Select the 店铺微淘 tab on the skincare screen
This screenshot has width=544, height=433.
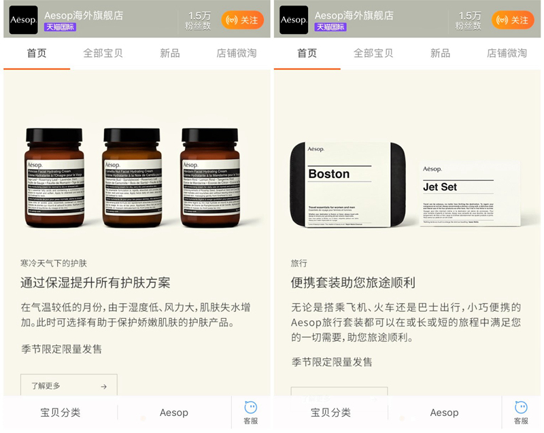coord(236,53)
